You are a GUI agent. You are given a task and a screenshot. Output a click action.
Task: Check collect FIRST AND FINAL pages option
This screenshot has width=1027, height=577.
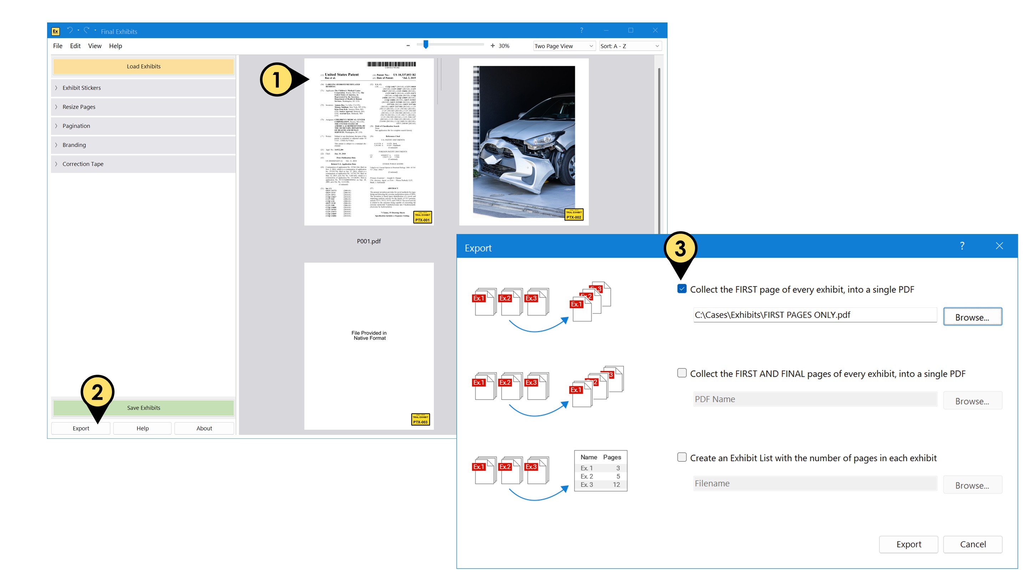(x=682, y=374)
